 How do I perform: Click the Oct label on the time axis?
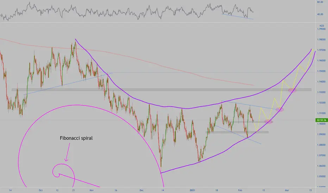coord(40,190)
